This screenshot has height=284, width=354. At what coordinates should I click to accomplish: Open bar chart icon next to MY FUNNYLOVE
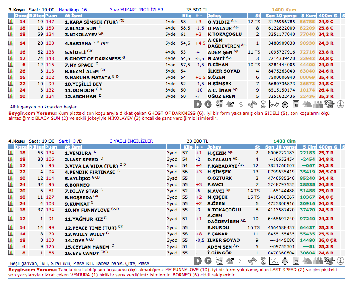11,210
